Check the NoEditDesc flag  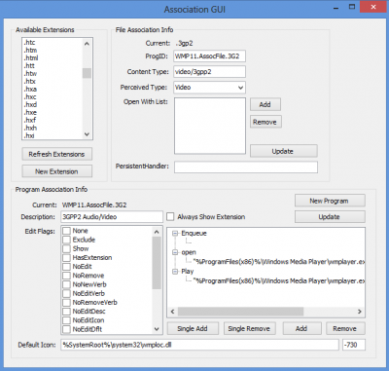click(x=66, y=312)
